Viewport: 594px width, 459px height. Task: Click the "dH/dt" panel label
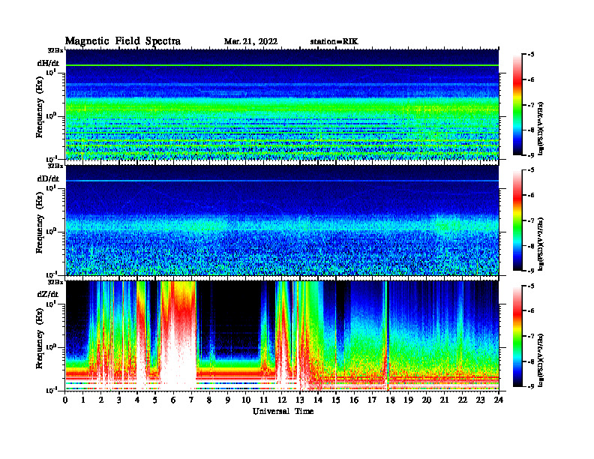(x=48, y=63)
